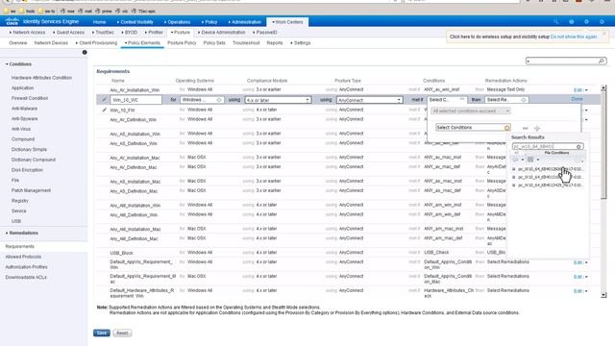Viewport: 615px width, 346px height.
Task: Click the Cisco logo in the header
Action: (x=12, y=21)
